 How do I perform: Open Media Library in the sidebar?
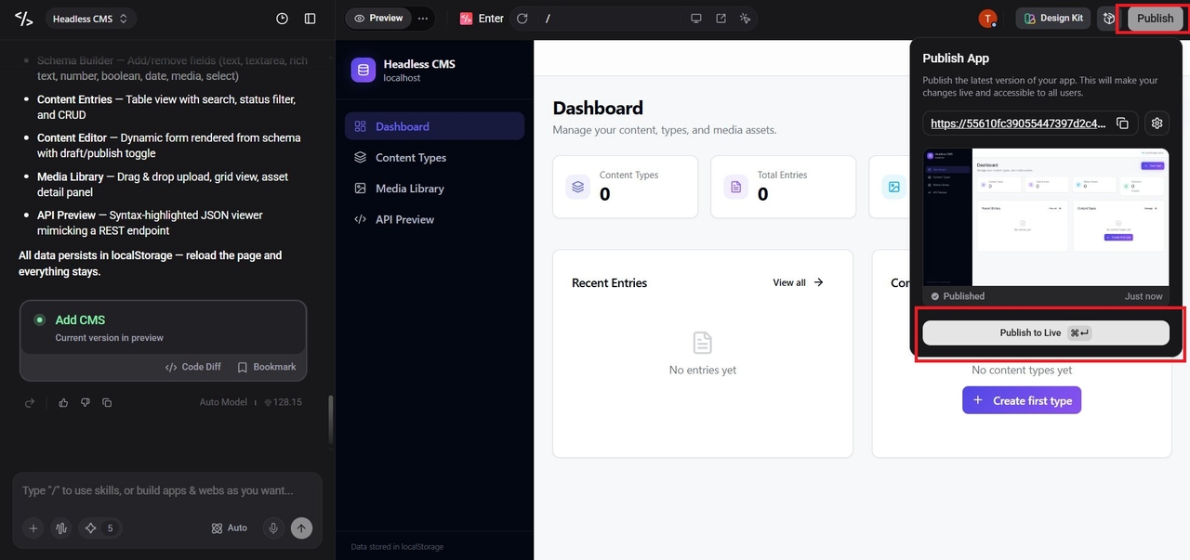point(434,189)
